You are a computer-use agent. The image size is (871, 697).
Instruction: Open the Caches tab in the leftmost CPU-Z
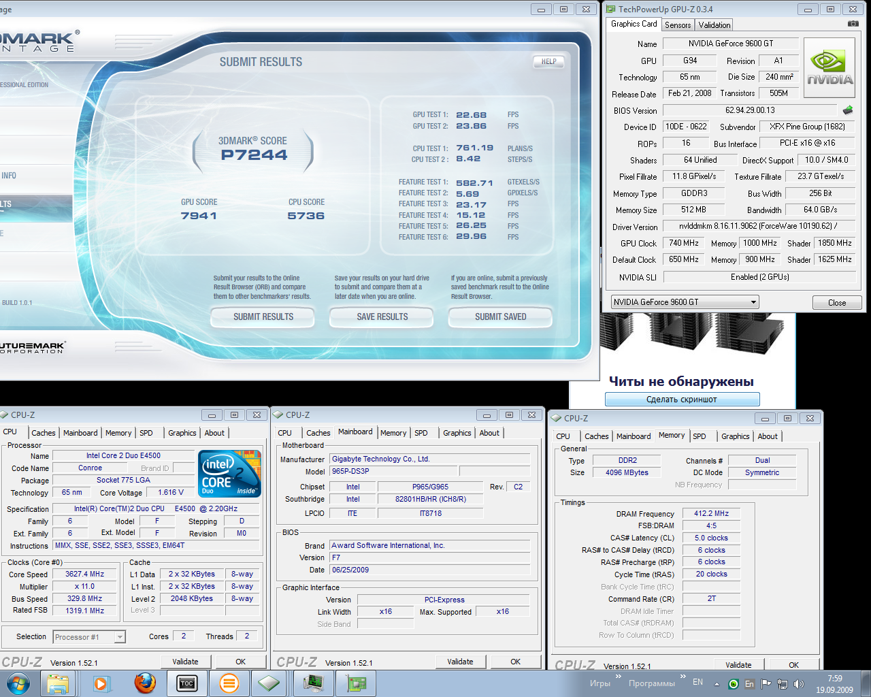click(44, 433)
